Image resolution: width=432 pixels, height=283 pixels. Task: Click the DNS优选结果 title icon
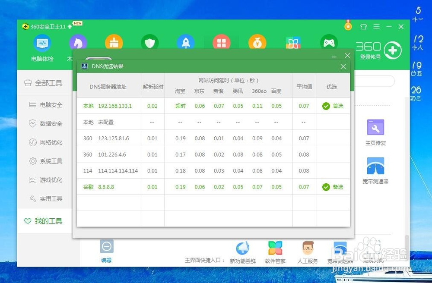[x=85, y=66]
